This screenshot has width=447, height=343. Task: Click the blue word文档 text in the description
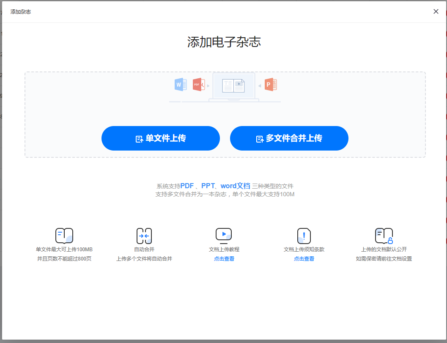[235, 186]
